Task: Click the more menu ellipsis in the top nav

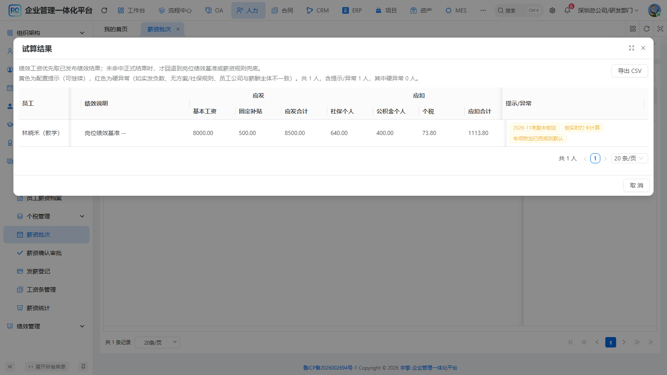Action: (483, 10)
